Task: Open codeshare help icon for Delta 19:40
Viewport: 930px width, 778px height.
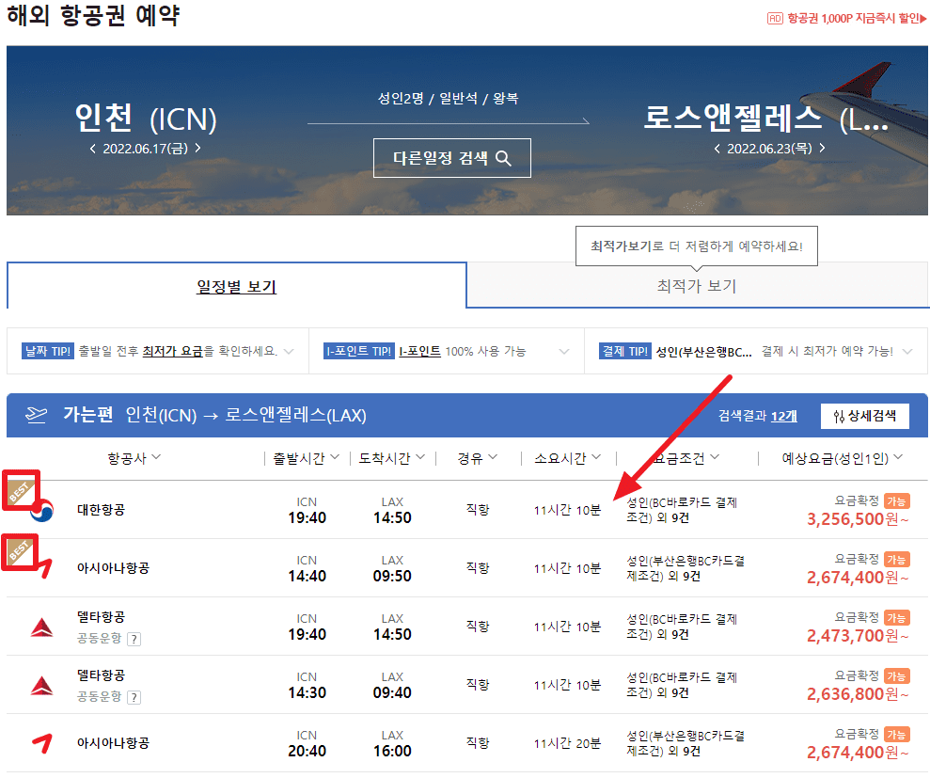Action: tap(134, 639)
